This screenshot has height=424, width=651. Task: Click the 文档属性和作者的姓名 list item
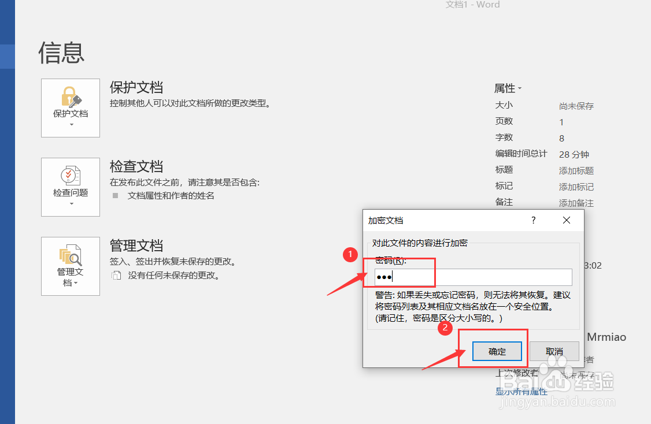(171, 195)
